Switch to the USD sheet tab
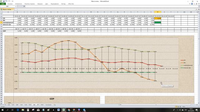 pos(9,105)
